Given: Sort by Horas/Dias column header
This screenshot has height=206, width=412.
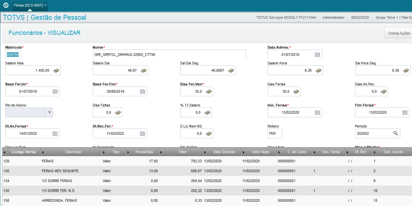Looking at the screenshot, I should (142, 152).
